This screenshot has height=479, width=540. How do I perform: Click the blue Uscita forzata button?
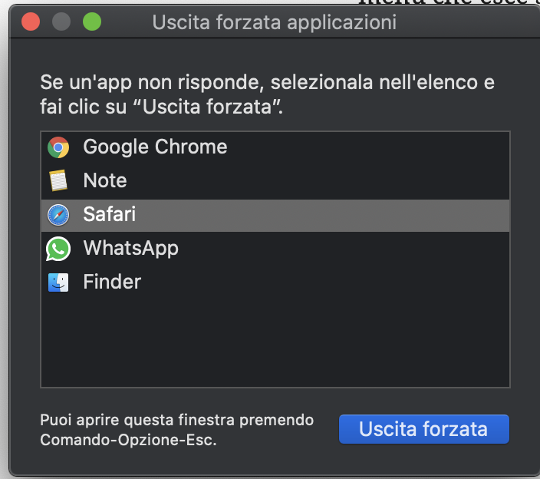click(424, 429)
